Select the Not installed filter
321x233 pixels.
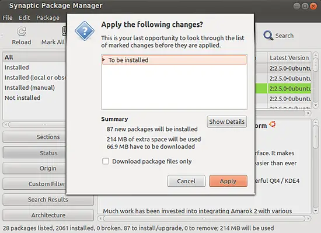pyautogui.click(x=23, y=98)
